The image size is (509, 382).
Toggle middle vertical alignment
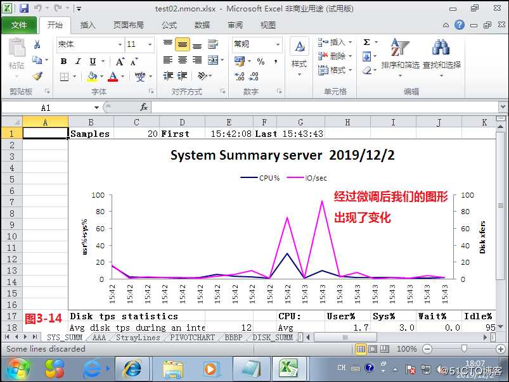click(183, 44)
